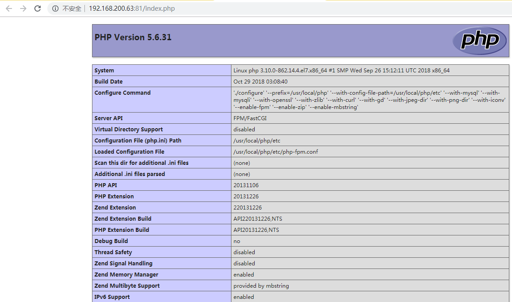The height and width of the screenshot is (302, 512).
Task: Select the 'Loaded Configuration File' label
Action: point(129,151)
